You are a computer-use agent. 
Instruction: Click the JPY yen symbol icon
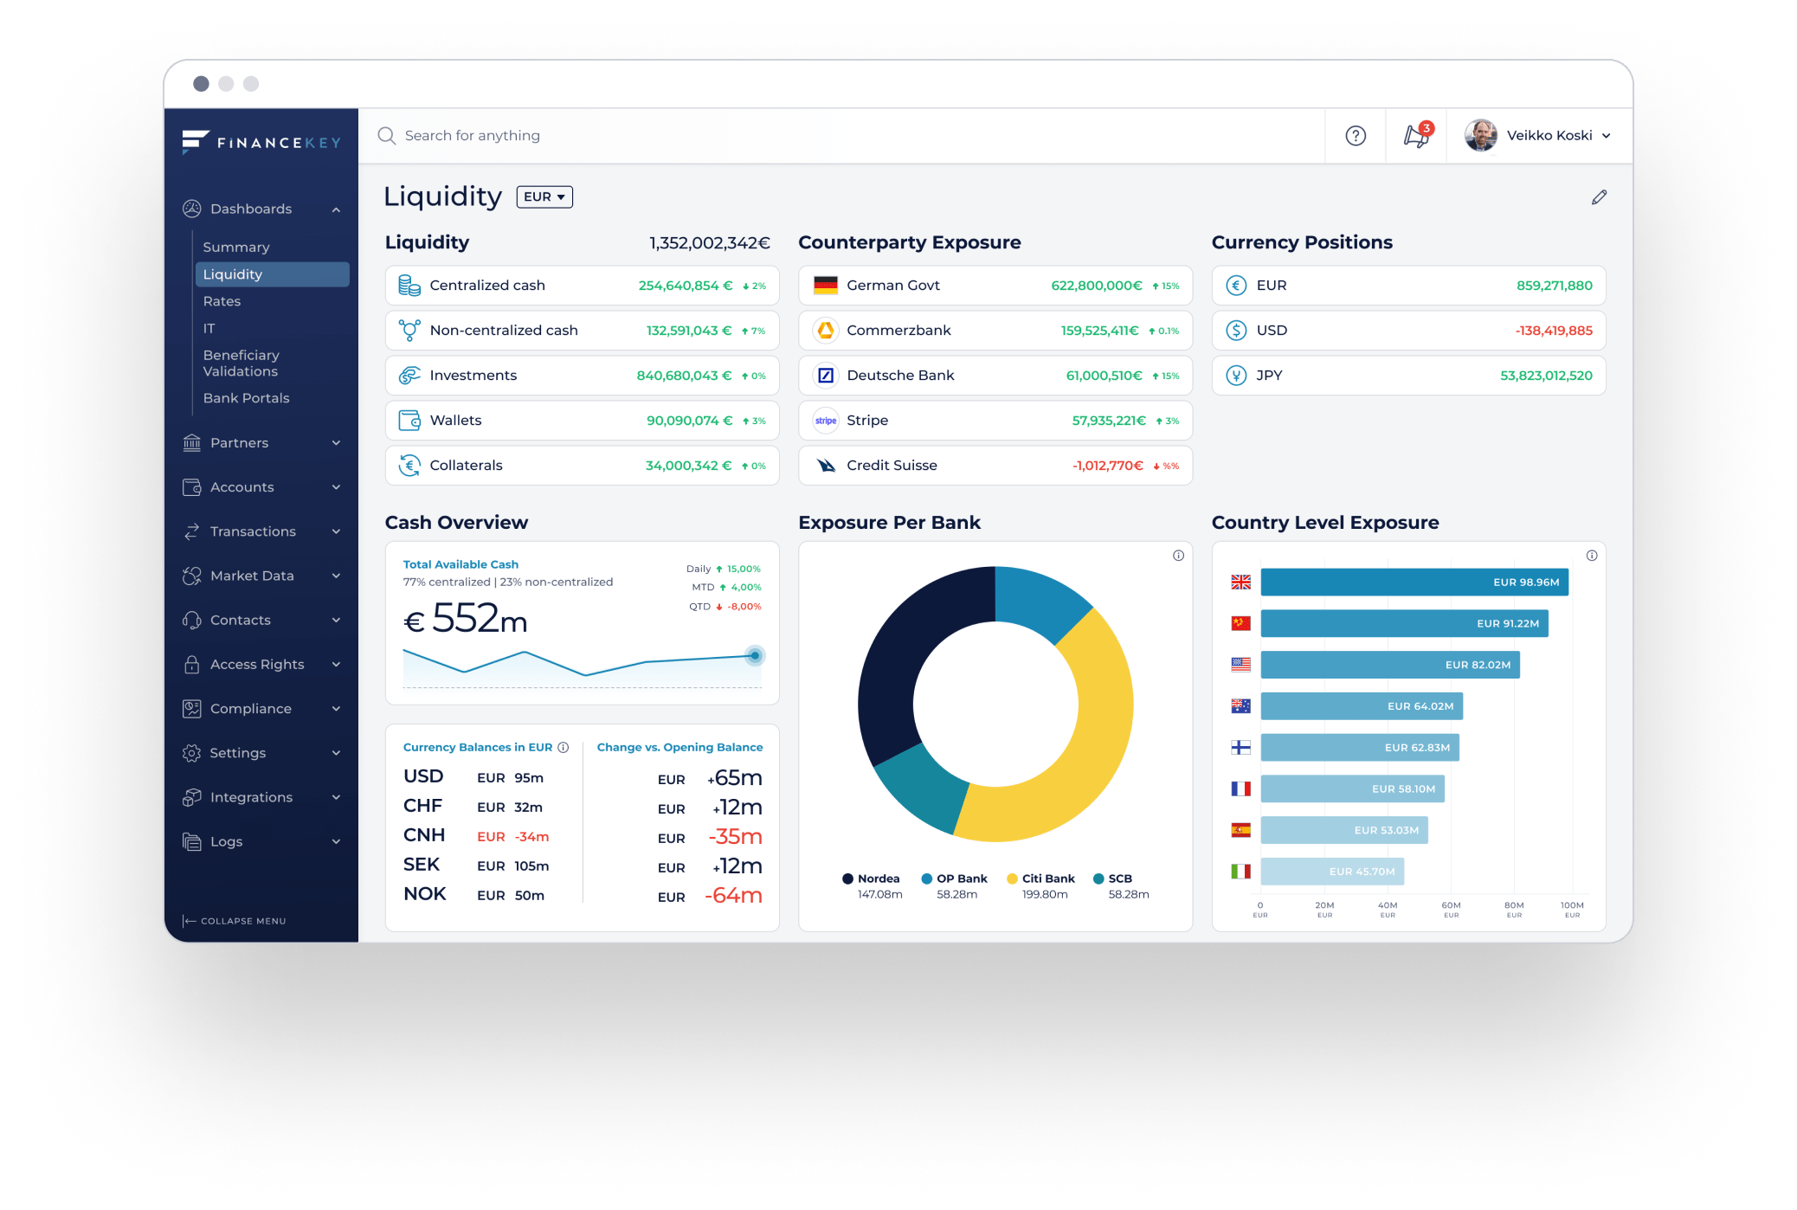pyautogui.click(x=1237, y=376)
